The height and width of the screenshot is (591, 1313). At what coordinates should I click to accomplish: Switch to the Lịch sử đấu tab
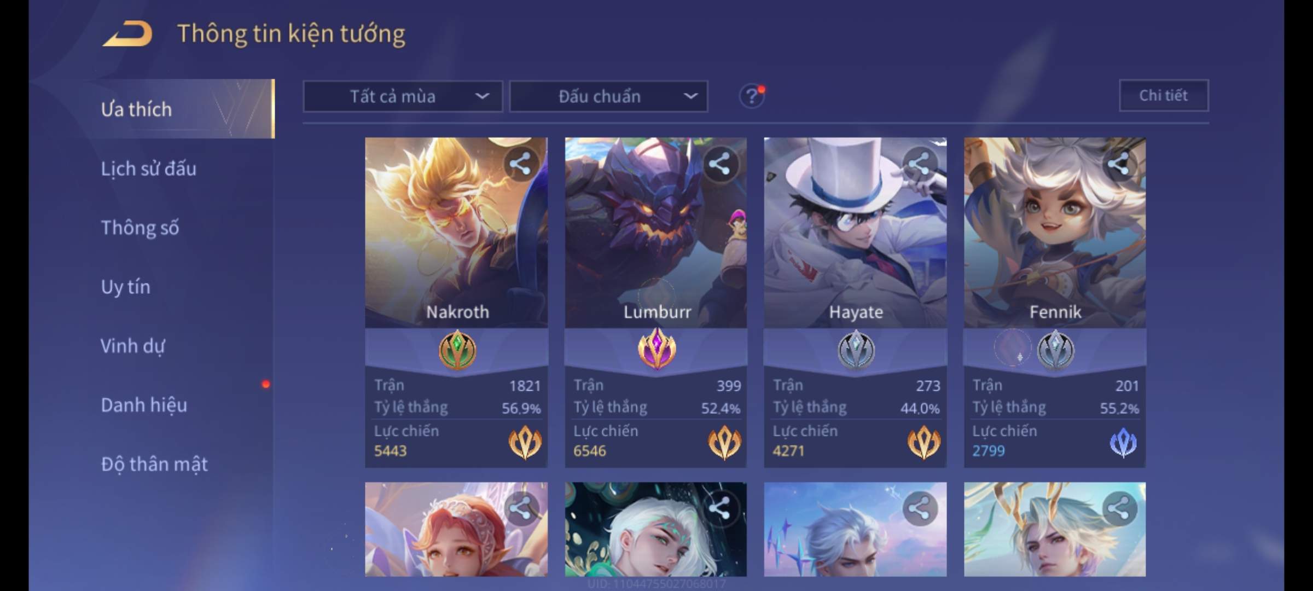pos(149,169)
